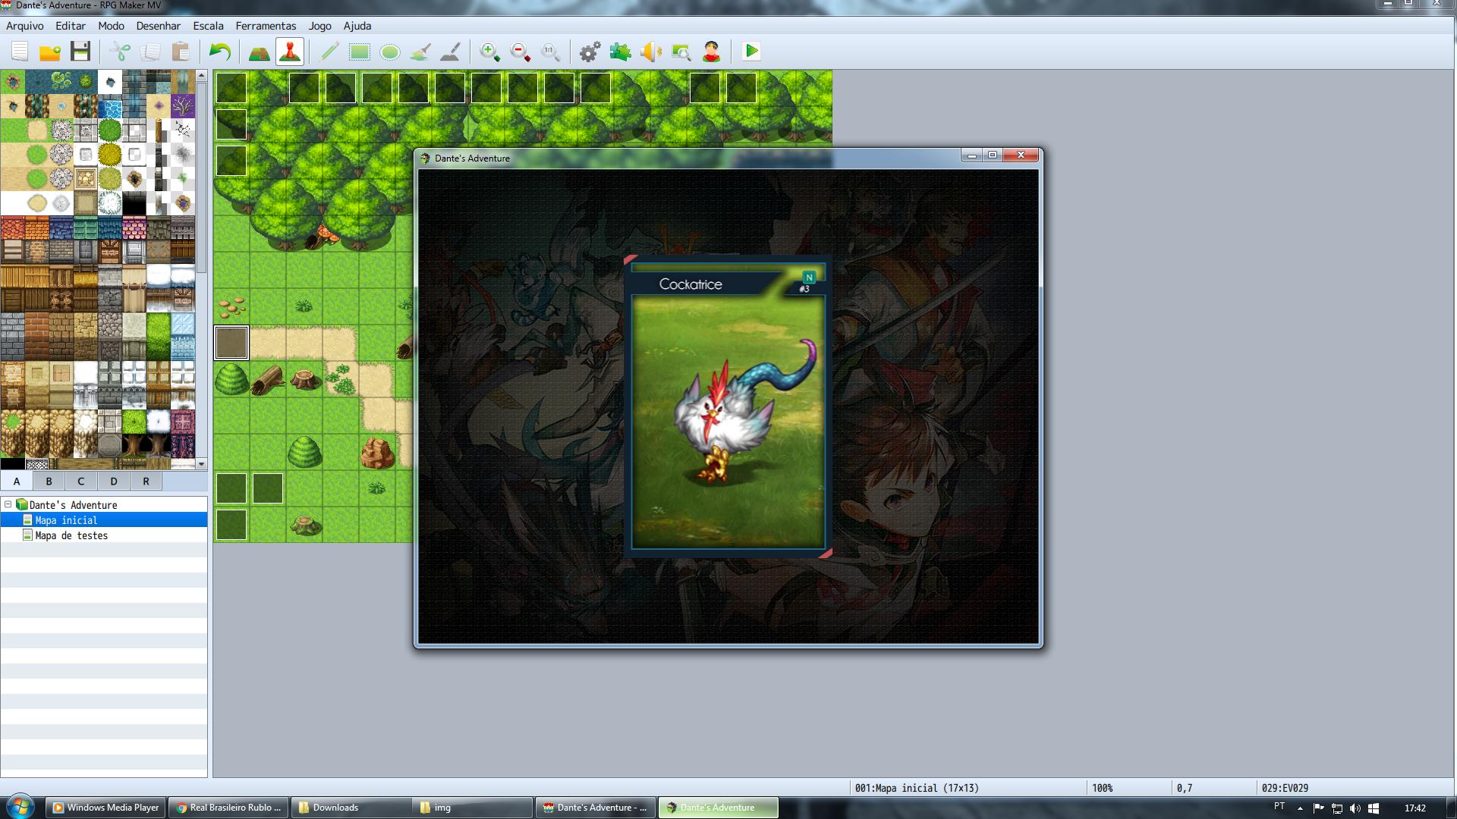This screenshot has height=819, width=1457.
Task: Switch to tileset tab R
Action: 146,481
